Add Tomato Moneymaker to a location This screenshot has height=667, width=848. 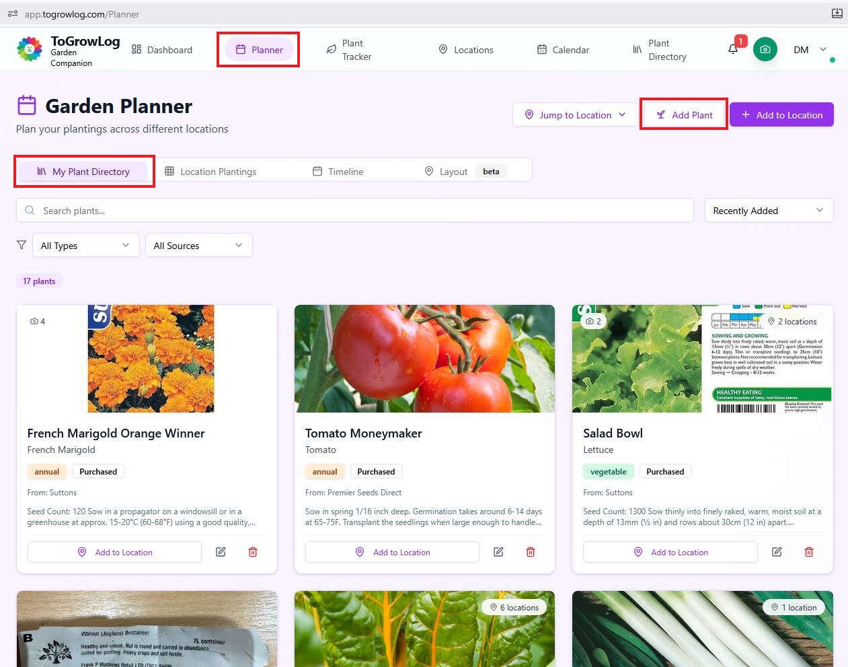tap(392, 551)
